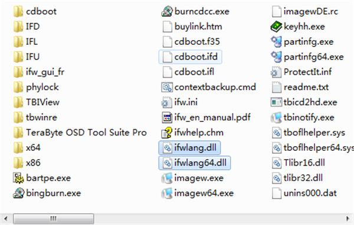
Task: Click the IFD folder icon
Action: coord(18,27)
